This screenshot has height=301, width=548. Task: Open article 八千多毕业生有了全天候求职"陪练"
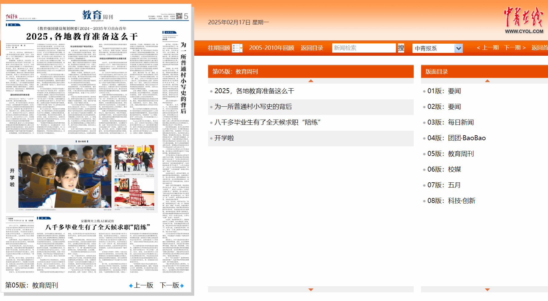coord(268,122)
